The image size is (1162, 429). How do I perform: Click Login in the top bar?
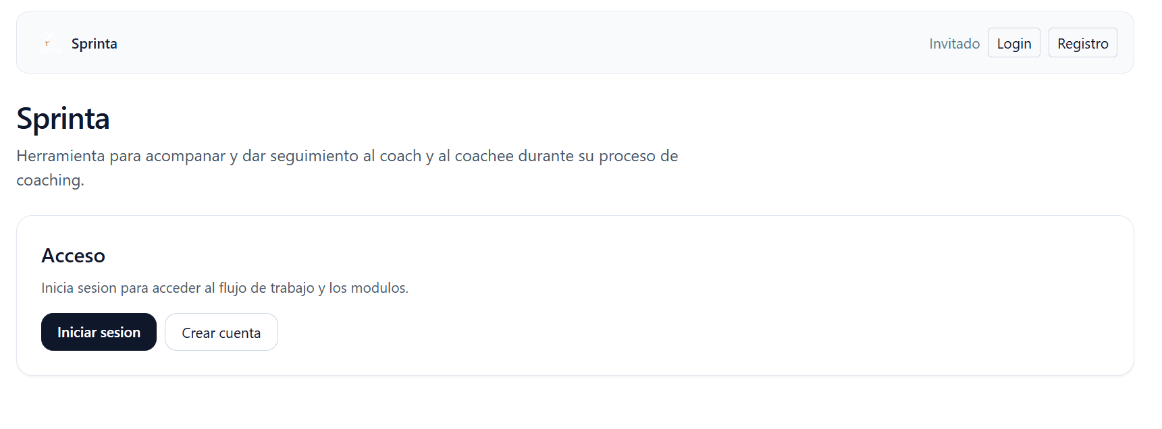coord(1013,42)
